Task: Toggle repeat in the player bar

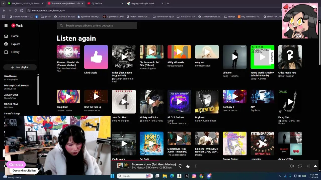Action: pyautogui.click(x=300, y=166)
